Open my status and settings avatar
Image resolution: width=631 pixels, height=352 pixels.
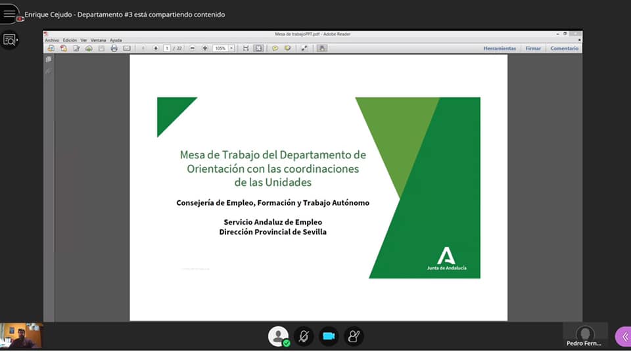[279, 336]
